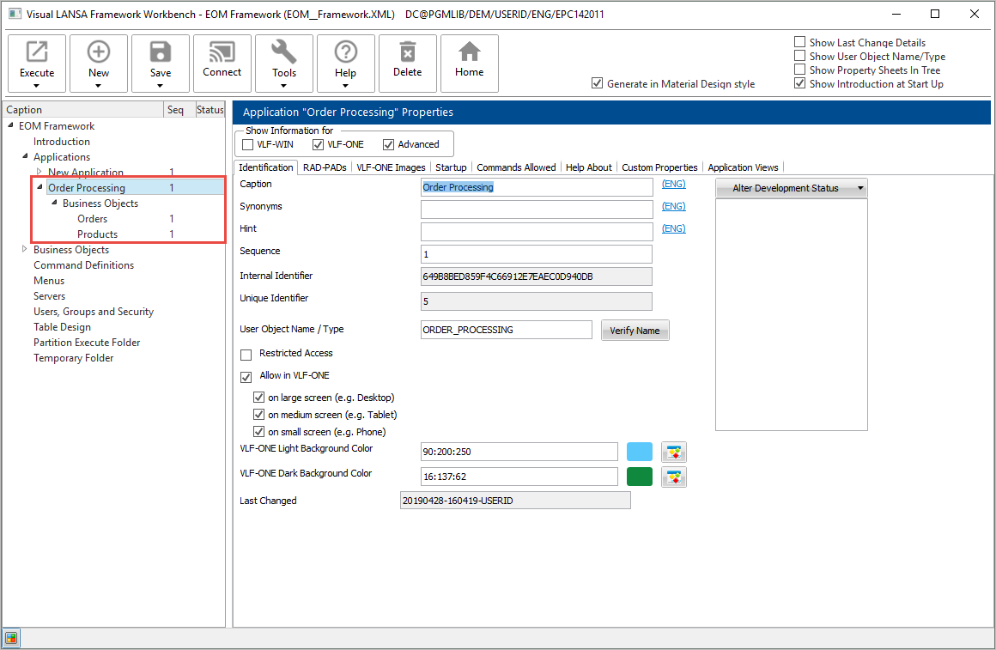Click the Verify Name button
This screenshot has width=996, height=650.
point(635,331)
